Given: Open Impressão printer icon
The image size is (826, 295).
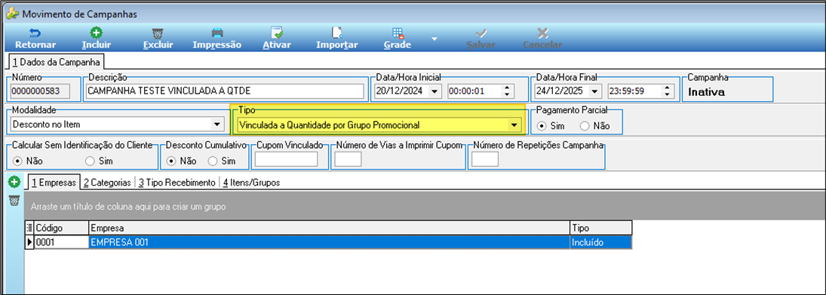Looking at the screenshot, I should 217,33.
